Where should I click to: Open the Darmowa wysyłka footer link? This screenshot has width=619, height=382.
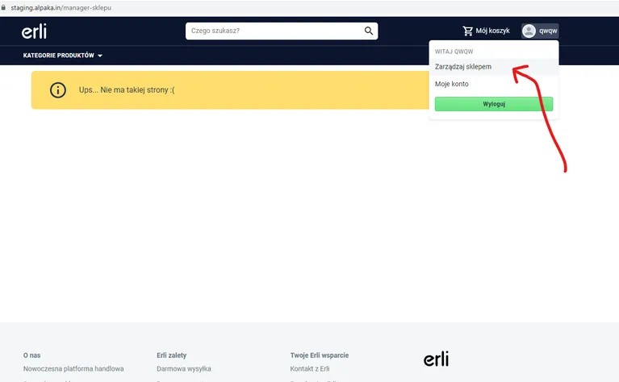[x=184, y=368]
